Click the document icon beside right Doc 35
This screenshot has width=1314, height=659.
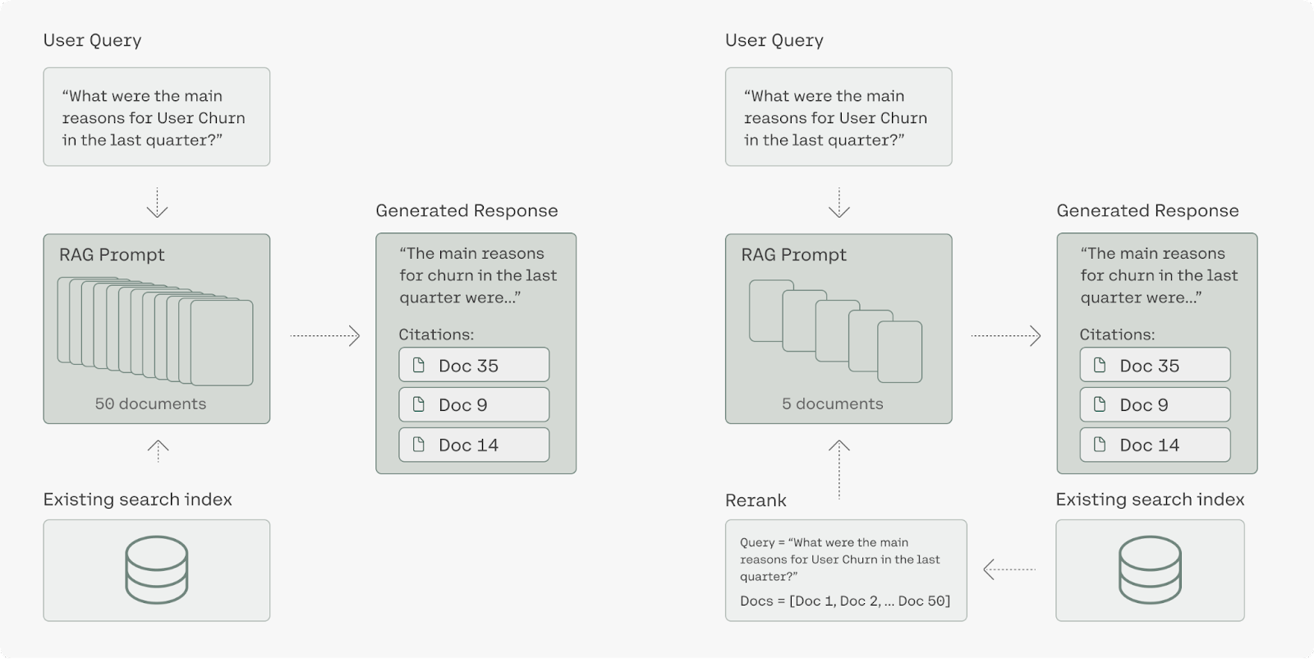point(1100,365)
